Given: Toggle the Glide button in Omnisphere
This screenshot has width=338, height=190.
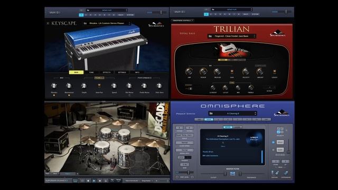Looking at the screenshot, I should pos(280,150).
